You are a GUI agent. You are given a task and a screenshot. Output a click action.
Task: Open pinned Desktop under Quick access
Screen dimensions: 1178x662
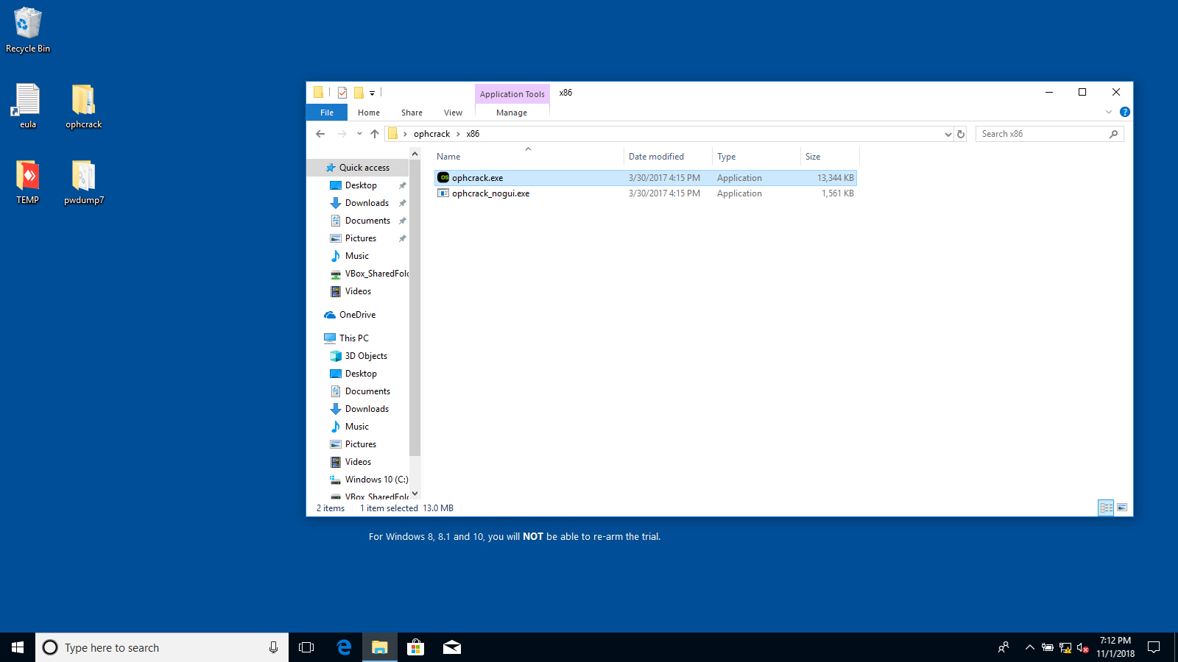[361, 185]
